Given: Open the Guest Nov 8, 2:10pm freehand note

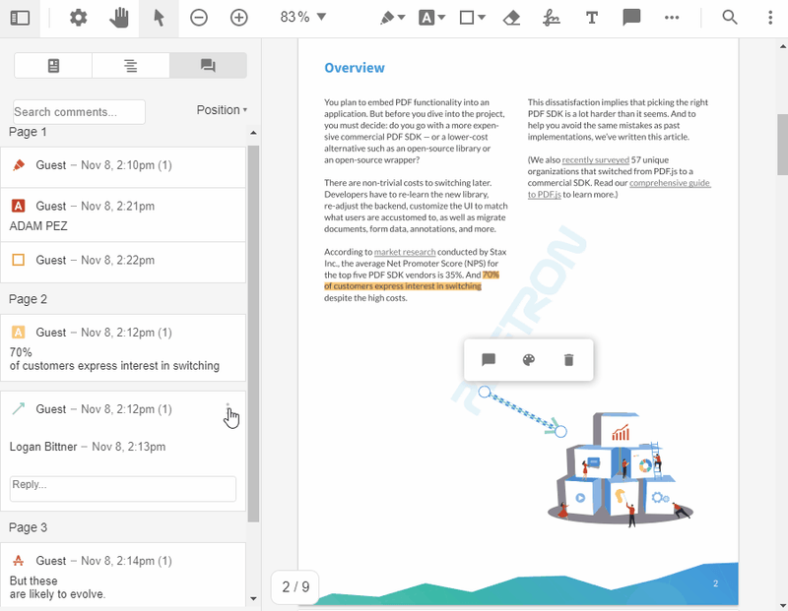Looking at the screenshot, I should coord(123,167).
